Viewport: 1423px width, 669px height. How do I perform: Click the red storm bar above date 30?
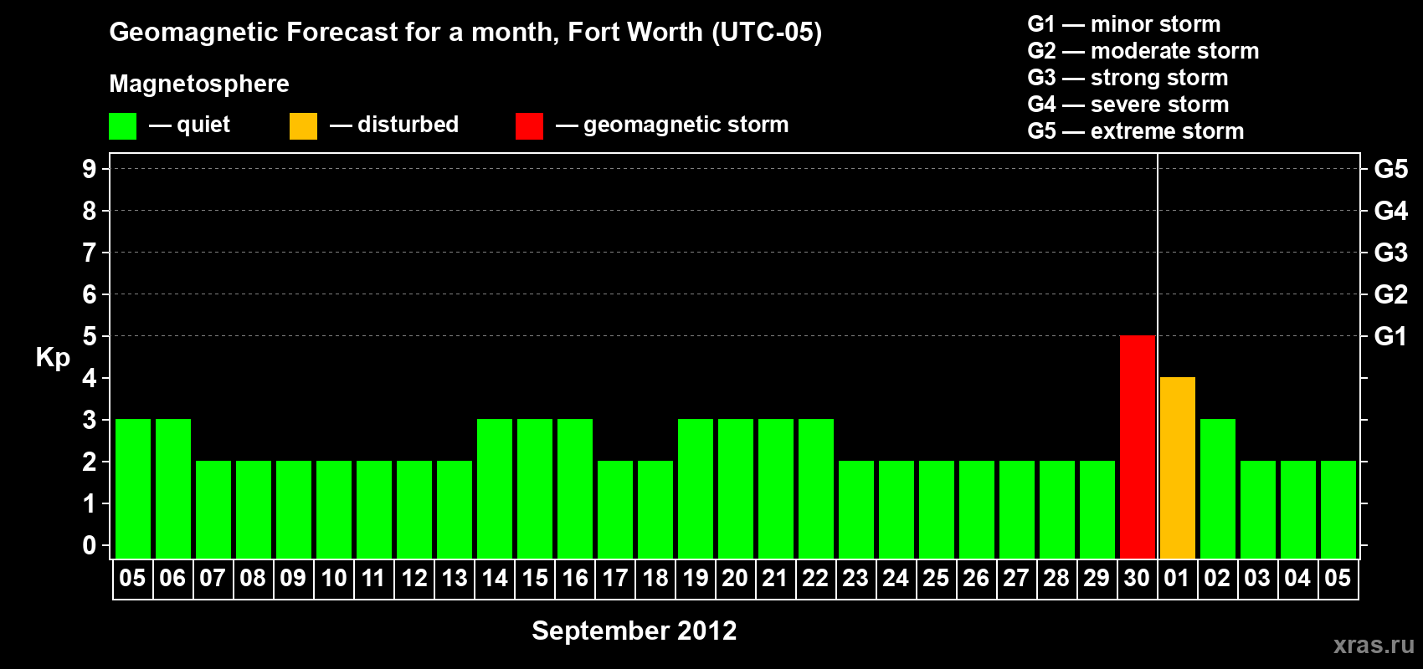pyautogui.click(x=1138, y=447)
